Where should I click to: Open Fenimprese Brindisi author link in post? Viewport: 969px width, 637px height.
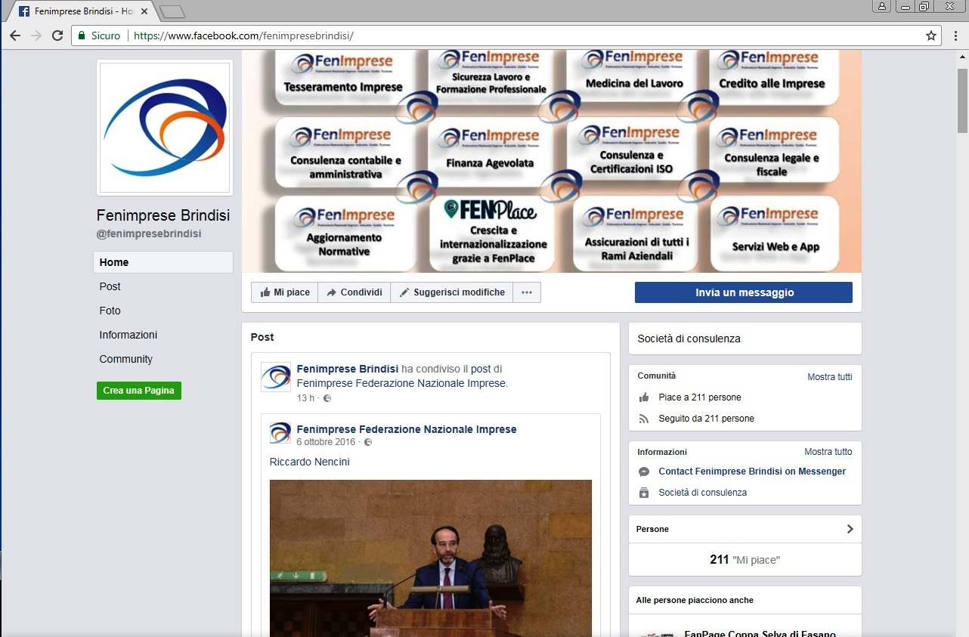click(x=347, y=370)
